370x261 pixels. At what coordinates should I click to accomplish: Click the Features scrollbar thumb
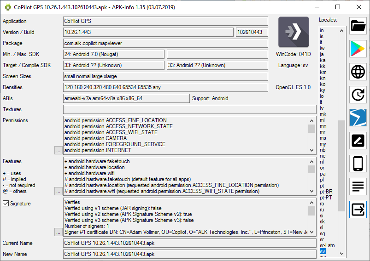[312, 169]
